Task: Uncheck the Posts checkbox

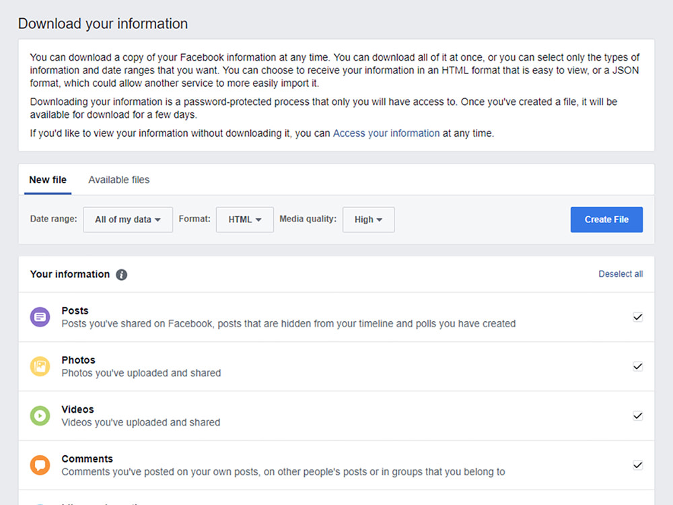Action: [637, 316]
